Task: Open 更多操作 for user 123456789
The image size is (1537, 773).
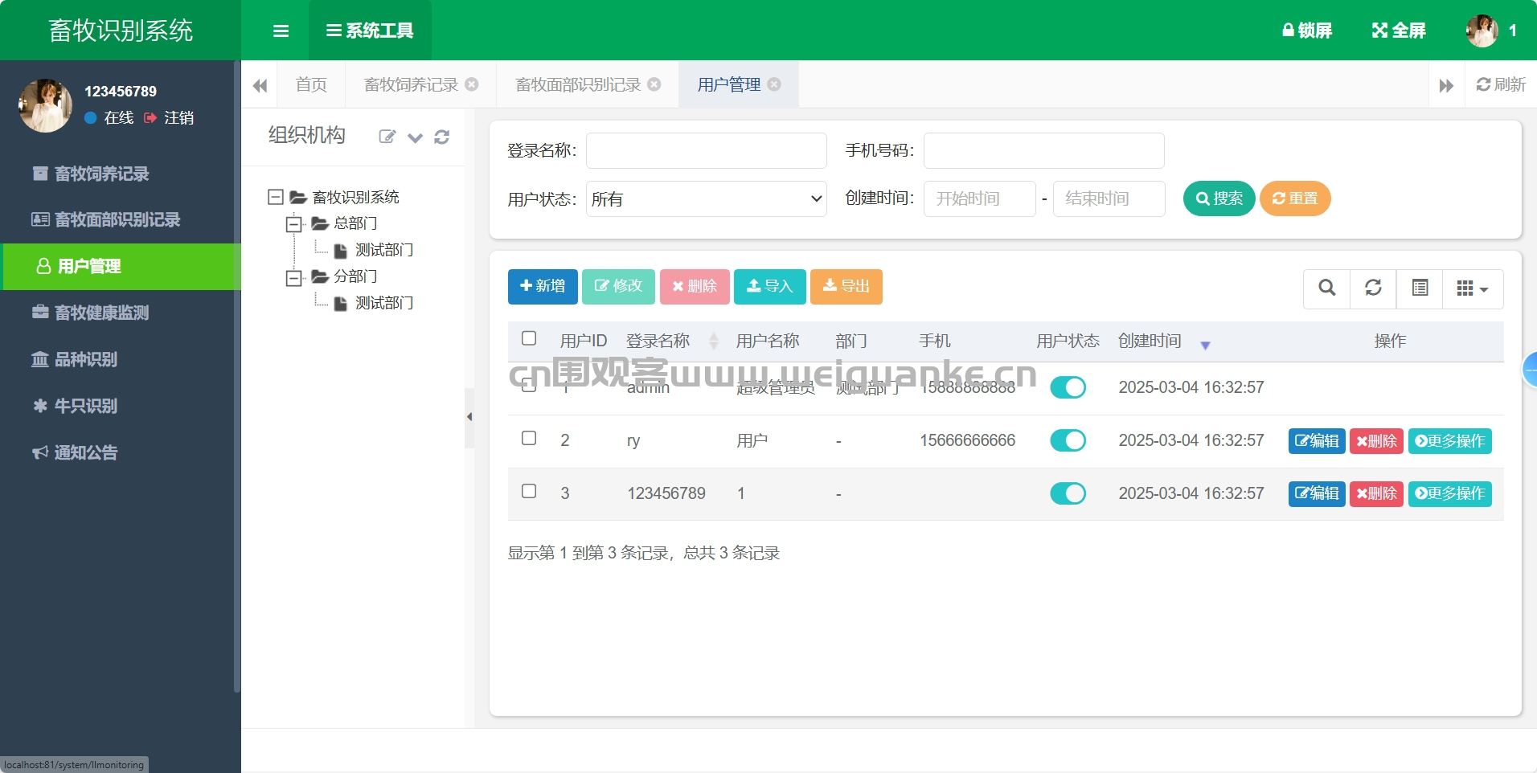Action: (x=1450, y=493)
